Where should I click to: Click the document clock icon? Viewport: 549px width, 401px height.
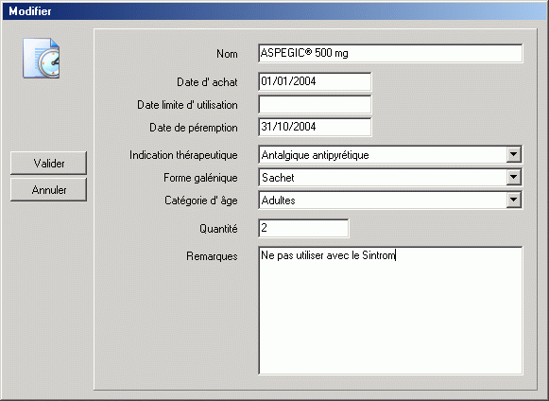[x=42, y=58]
